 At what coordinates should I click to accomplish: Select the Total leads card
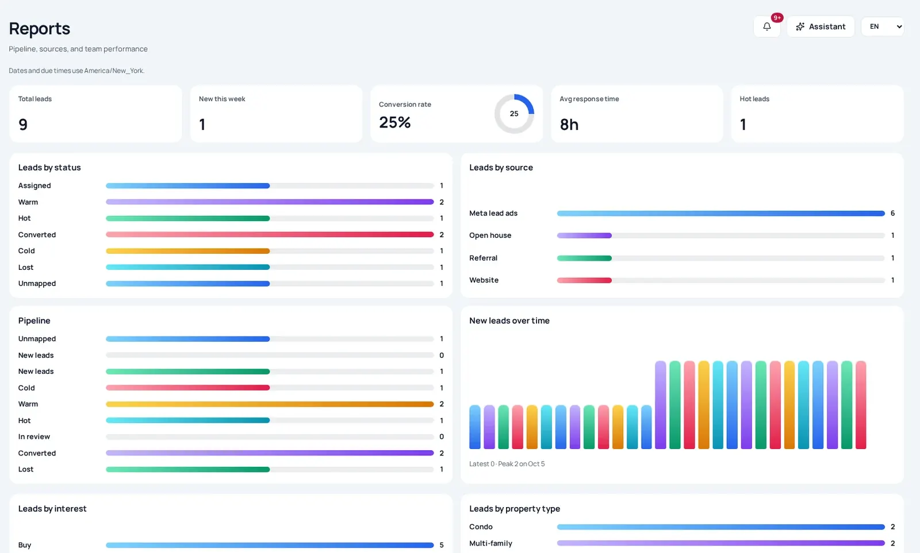pos(95,114)
